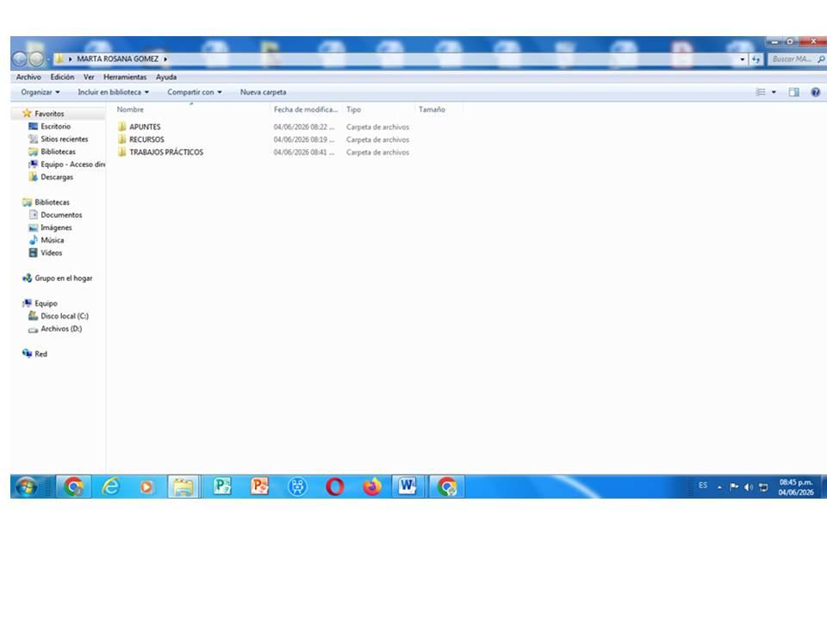Open the Organizar dropdown menu
The height and width of the screenshot is (620, 827).
40,92
